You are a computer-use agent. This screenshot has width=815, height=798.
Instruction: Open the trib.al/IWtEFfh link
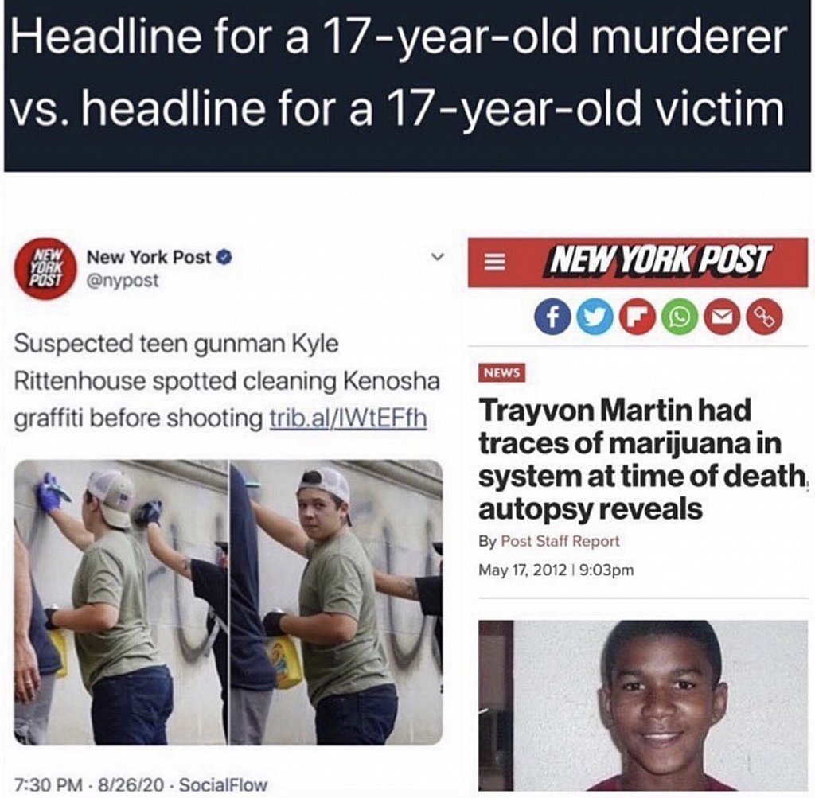pyautogui.click(x=349, y=418)
